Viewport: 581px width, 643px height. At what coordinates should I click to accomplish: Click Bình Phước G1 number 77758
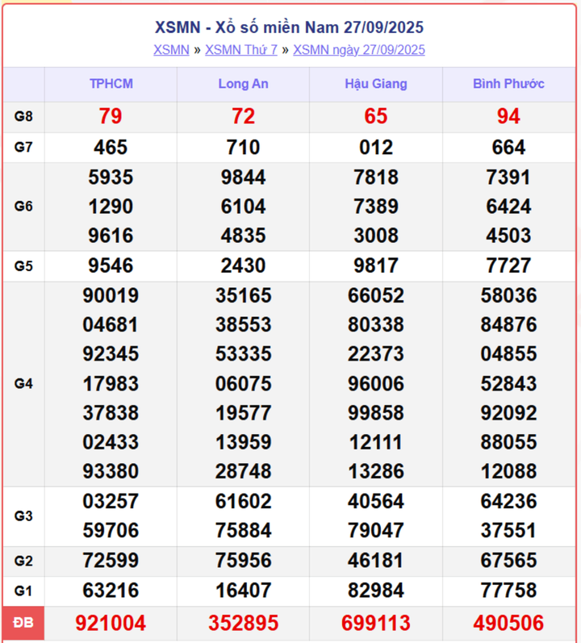tap(508, 590)
